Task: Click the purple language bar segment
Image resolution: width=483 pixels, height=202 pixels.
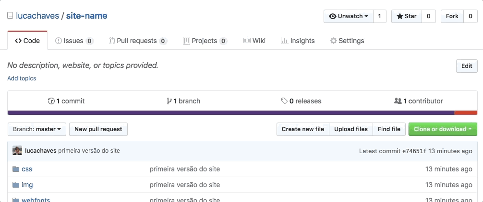Action: coord(230,113)
